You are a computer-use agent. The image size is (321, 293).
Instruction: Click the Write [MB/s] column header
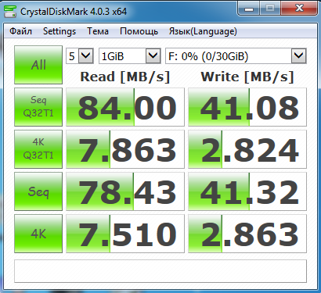(x=247, y=77)
